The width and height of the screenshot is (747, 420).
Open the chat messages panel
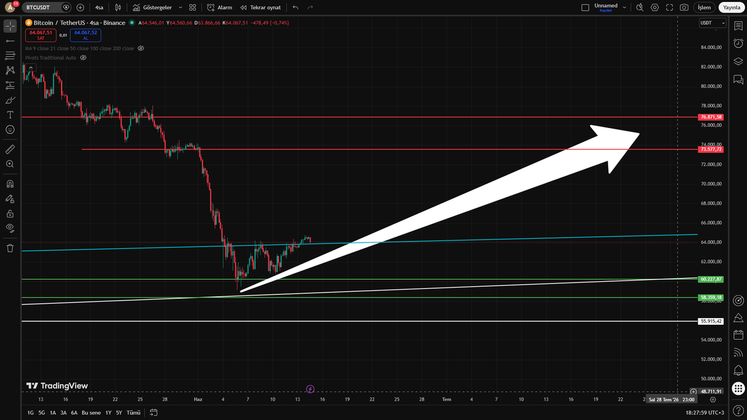coord(738,80)
